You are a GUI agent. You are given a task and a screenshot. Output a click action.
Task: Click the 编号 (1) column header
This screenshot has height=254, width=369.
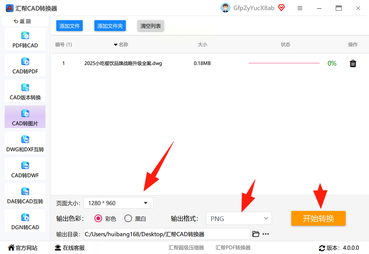point(64,45)
